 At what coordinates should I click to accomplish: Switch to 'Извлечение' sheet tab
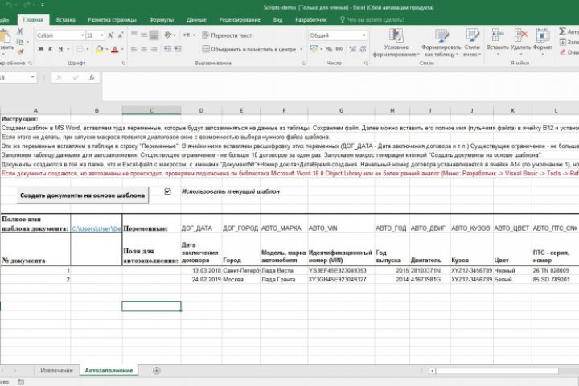(x=56, y=370)
